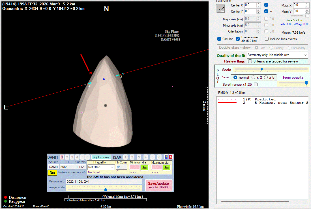Click the yellow Dia button
Image resolution: width=311 pixels, height=209 pixels.
tap(52, 173)
